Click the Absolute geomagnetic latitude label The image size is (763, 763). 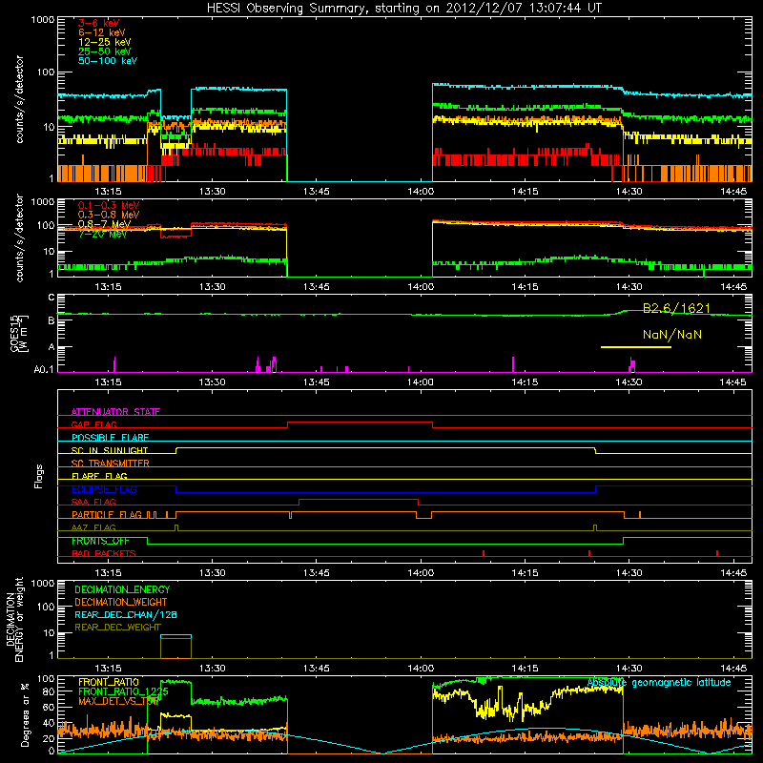coord(659,682)
